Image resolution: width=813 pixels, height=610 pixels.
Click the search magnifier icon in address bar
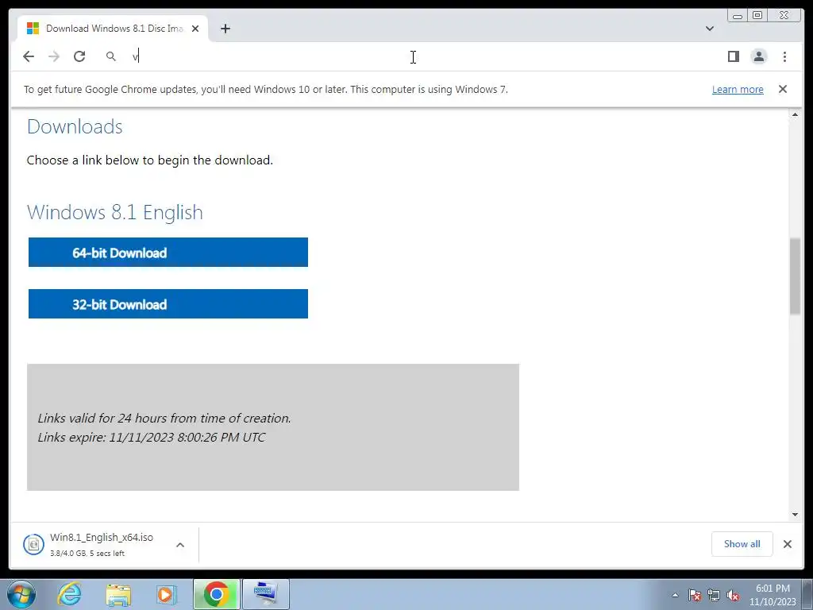pyautogui.click(x=111, y=56)
